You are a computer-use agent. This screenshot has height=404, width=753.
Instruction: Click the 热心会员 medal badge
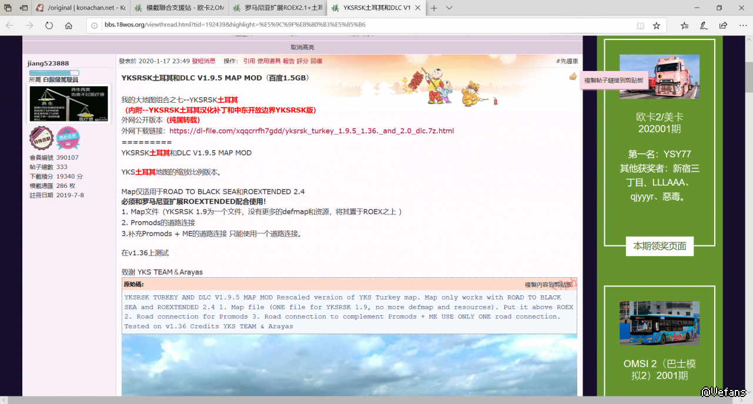pos(68,139)
